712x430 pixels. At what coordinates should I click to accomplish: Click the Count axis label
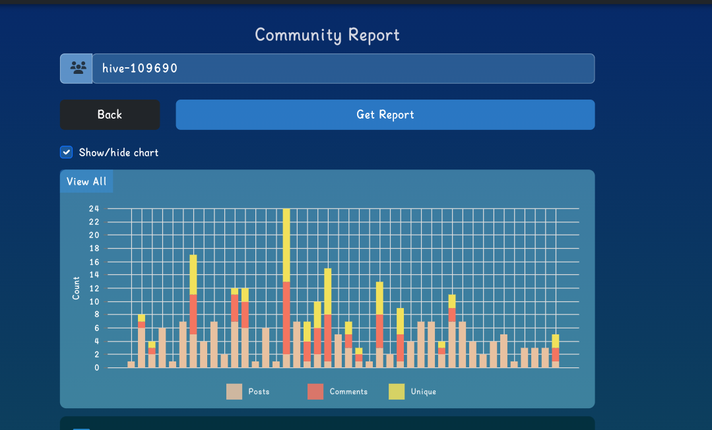[x=76, y=288]
